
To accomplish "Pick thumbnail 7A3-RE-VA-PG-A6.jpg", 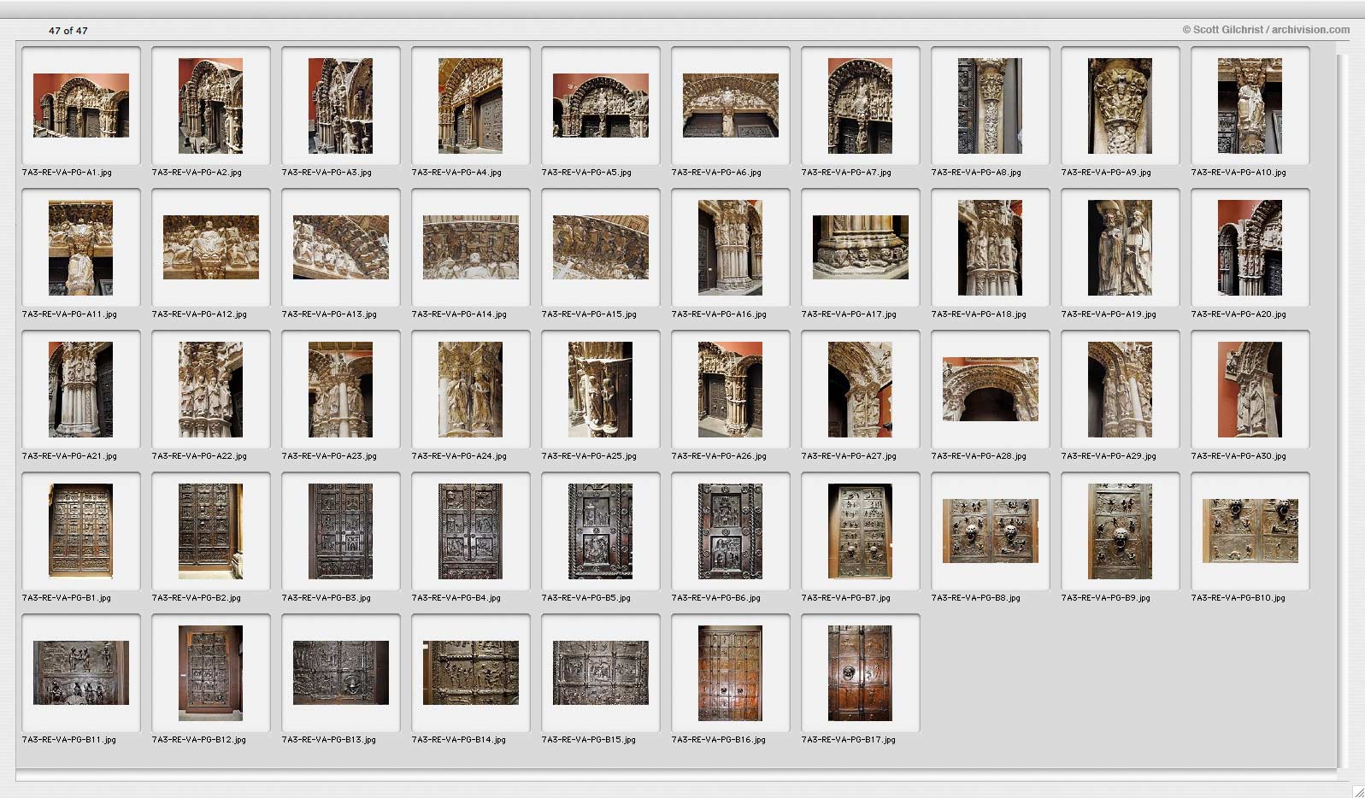I will pyautogui.click(x=731, y=105).
